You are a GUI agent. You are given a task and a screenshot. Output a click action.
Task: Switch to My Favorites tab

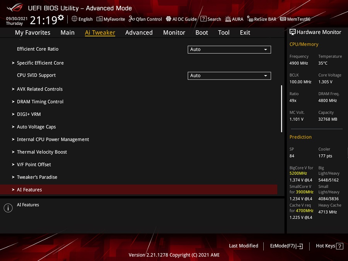click(32, 32)
